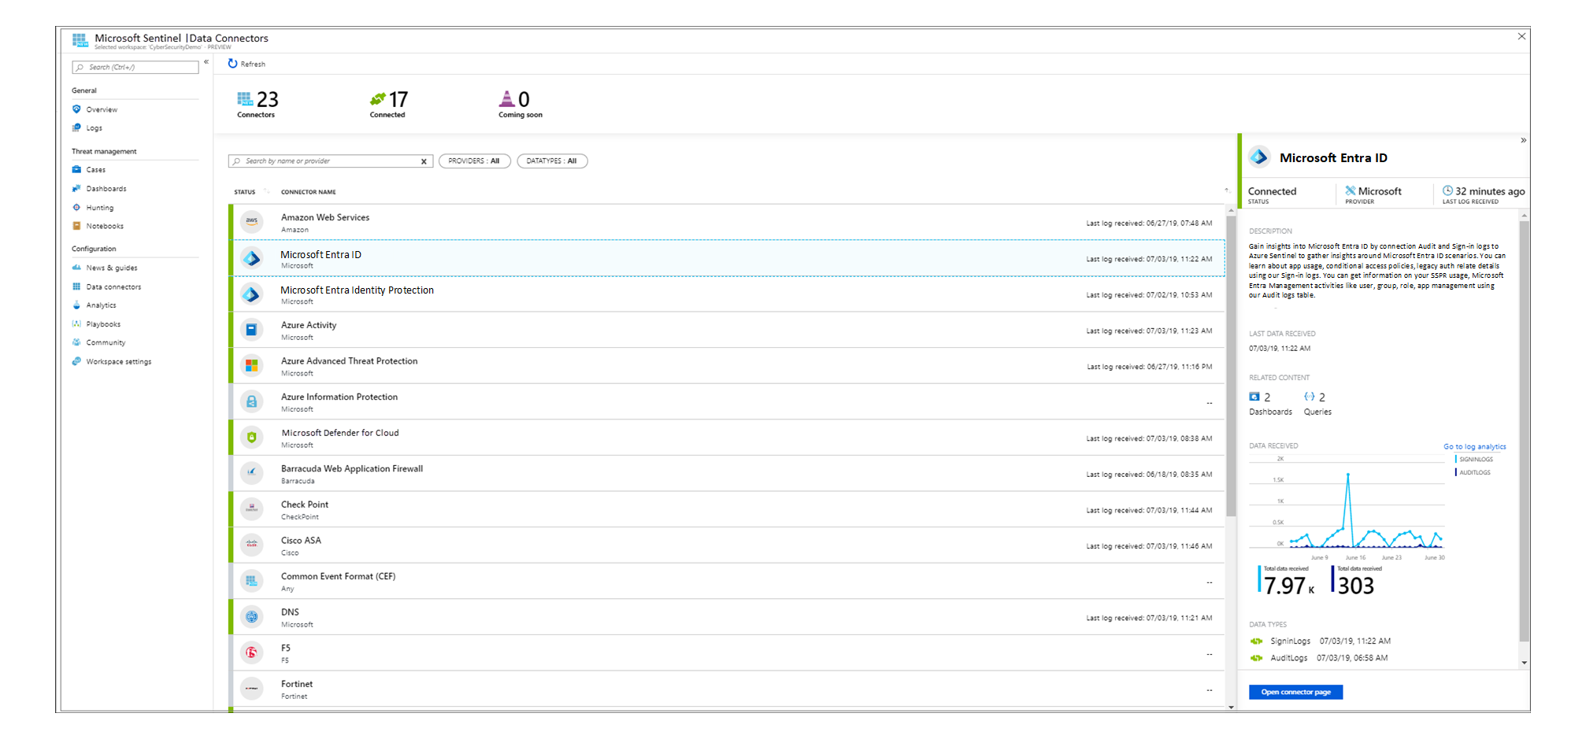Click the Refresh button label
This screenshot has height=739, width=1586.
253,65
